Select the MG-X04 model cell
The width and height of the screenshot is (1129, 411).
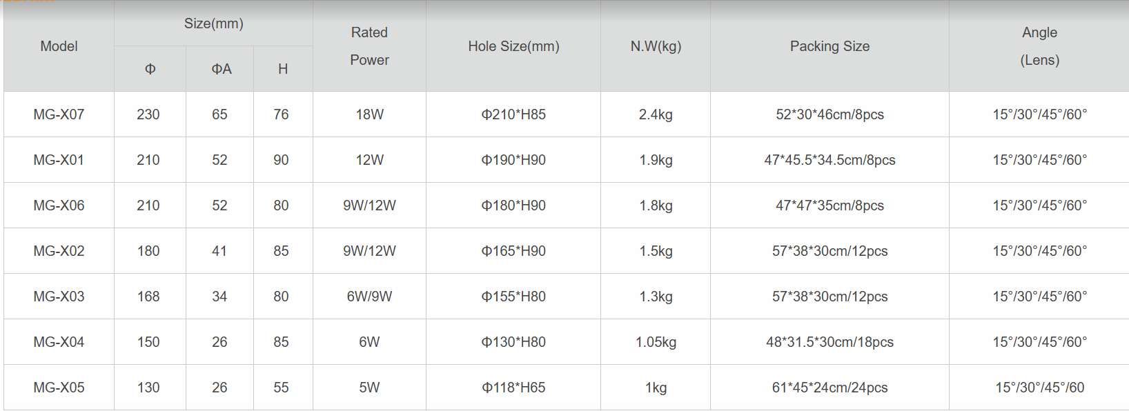point(59,342)
